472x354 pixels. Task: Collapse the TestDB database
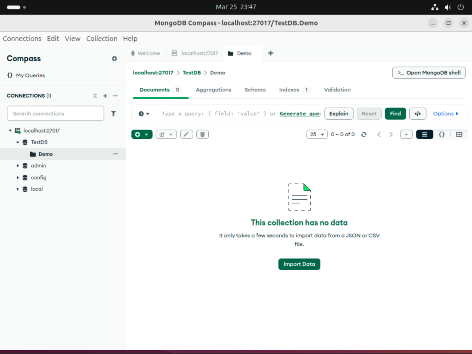[x=18, y=142]
